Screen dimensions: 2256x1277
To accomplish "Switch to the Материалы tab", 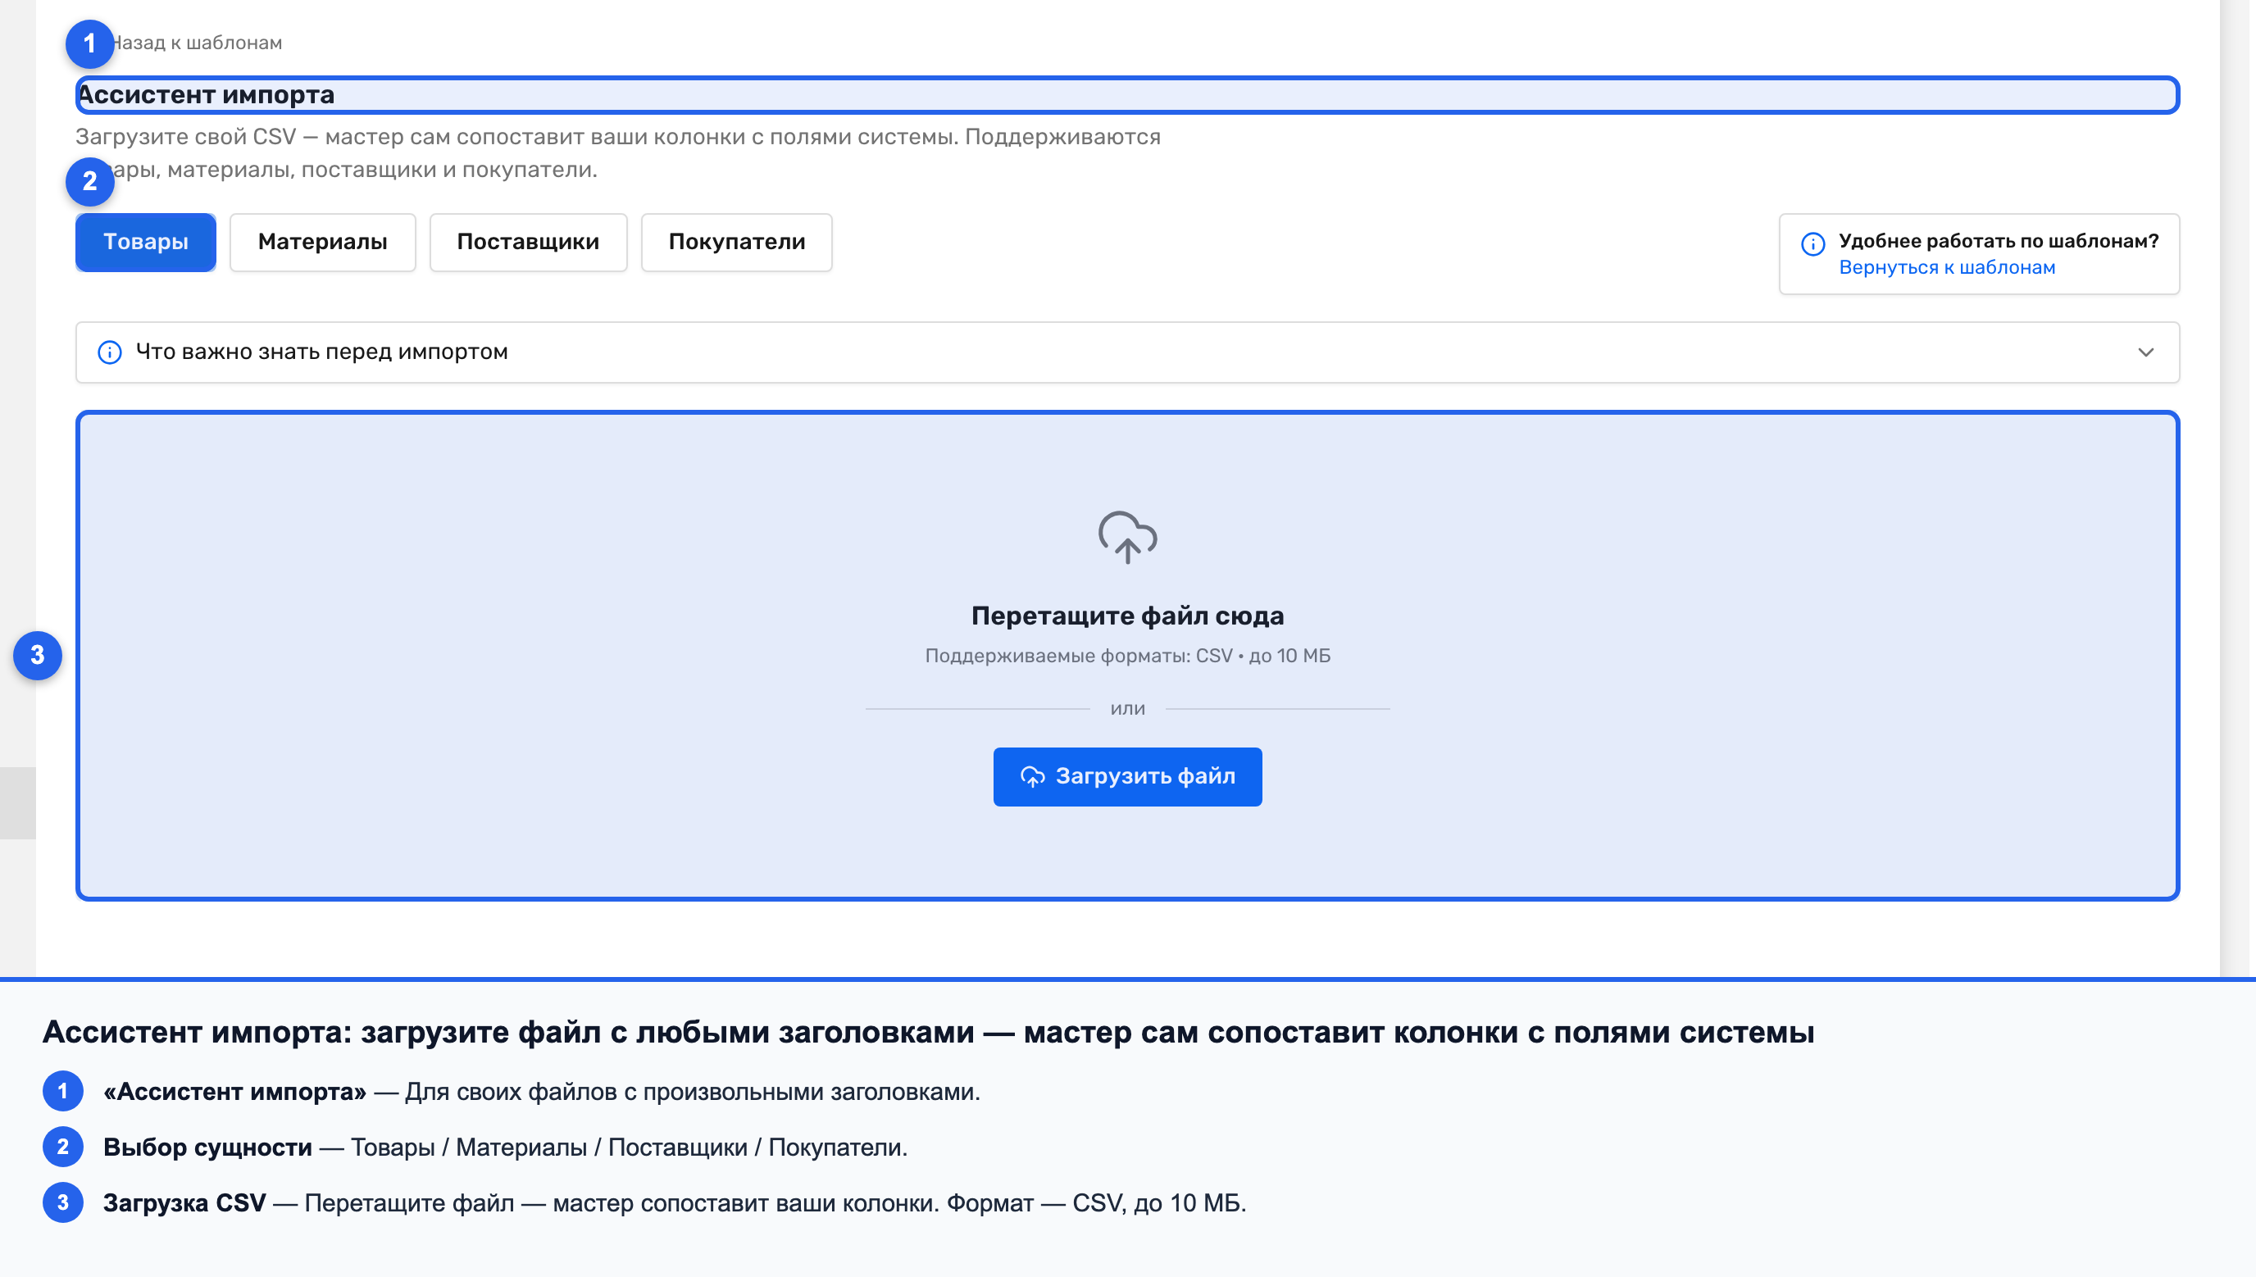I will pos(323,242).
